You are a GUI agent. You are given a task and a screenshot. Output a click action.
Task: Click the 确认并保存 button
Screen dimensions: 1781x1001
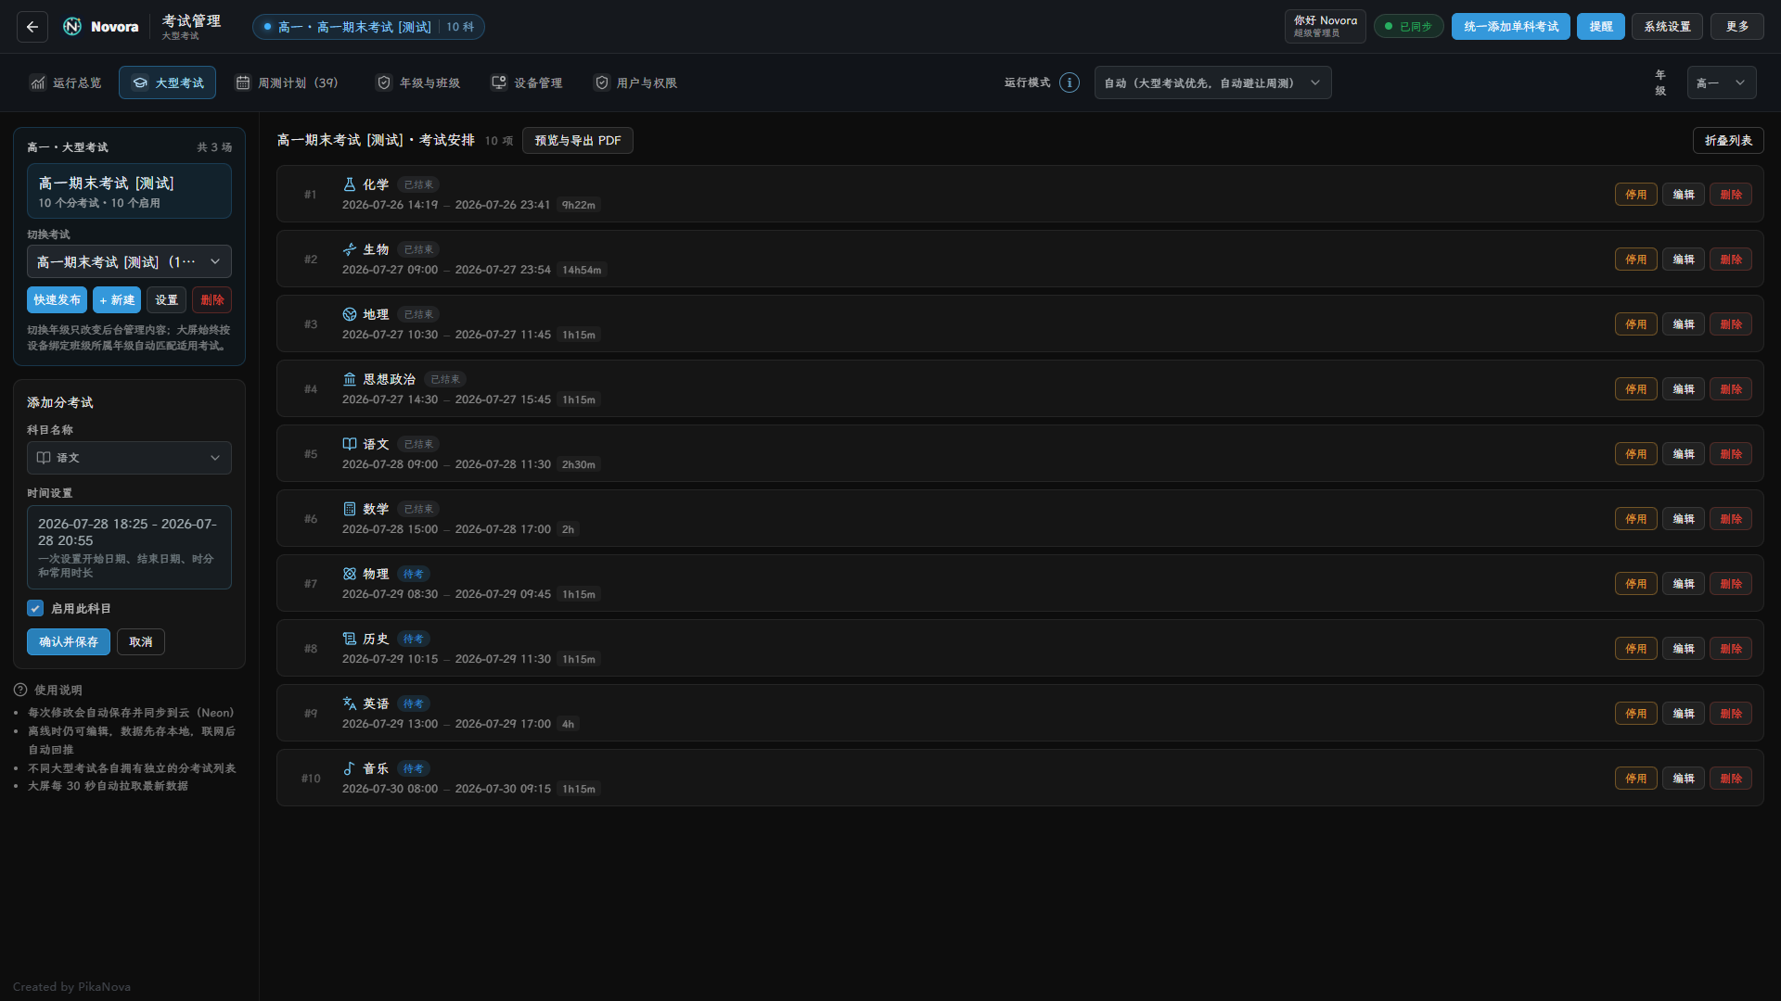tap(69, 641)
